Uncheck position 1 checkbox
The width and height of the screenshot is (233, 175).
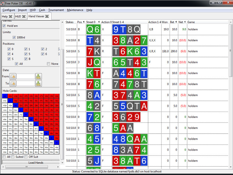(x=26, y=49)
